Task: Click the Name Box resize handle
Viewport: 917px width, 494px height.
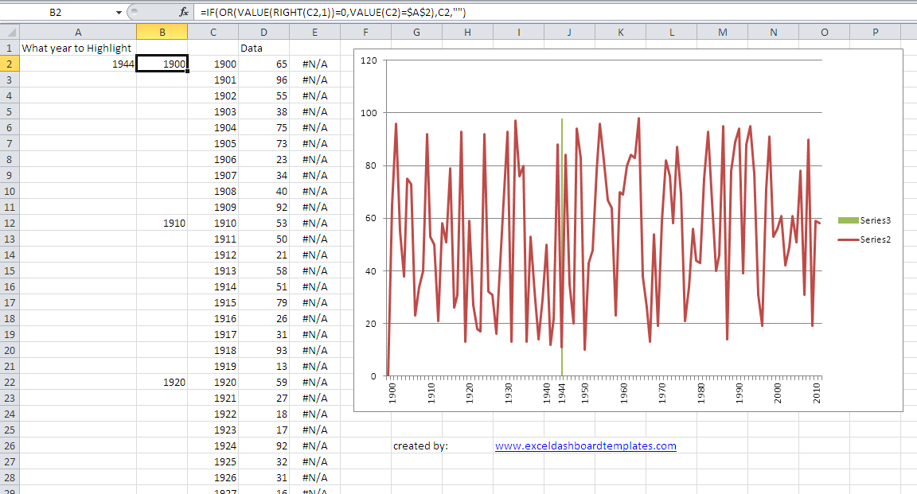Action: [x=133, y=12]
